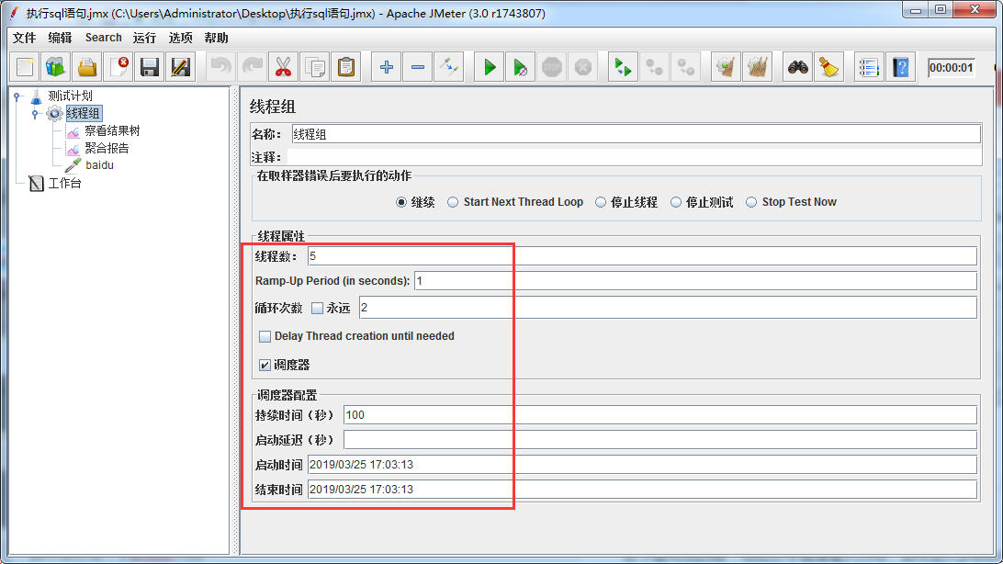Open the 文件 menu

point(24,38)
